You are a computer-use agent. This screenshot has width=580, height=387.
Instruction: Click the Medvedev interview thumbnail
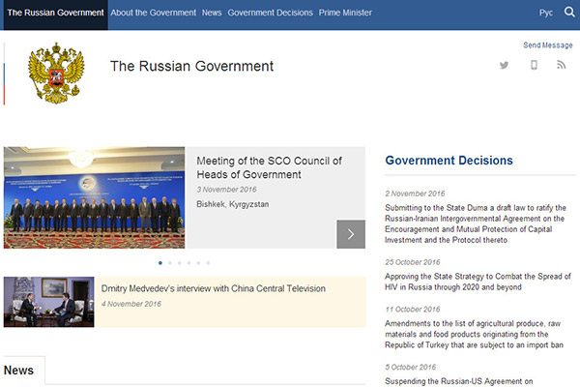(49, 302)
